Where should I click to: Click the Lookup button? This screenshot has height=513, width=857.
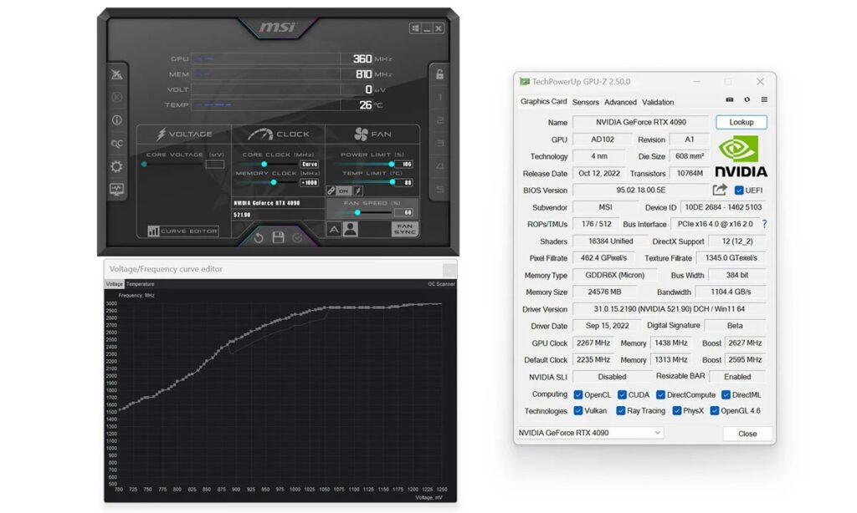pyautogui.click(x=742, y=122)
